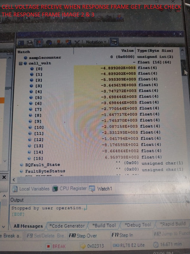Image resolution: width=190 pixels, height=254 pixels.
Task: Click the 0x02313 program counter status
Action: click(x=93, y=246)
